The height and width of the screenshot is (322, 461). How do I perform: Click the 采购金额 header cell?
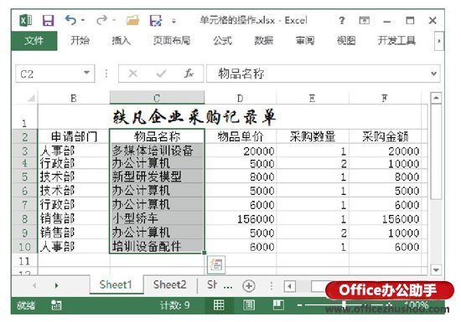tap(385, 136)
